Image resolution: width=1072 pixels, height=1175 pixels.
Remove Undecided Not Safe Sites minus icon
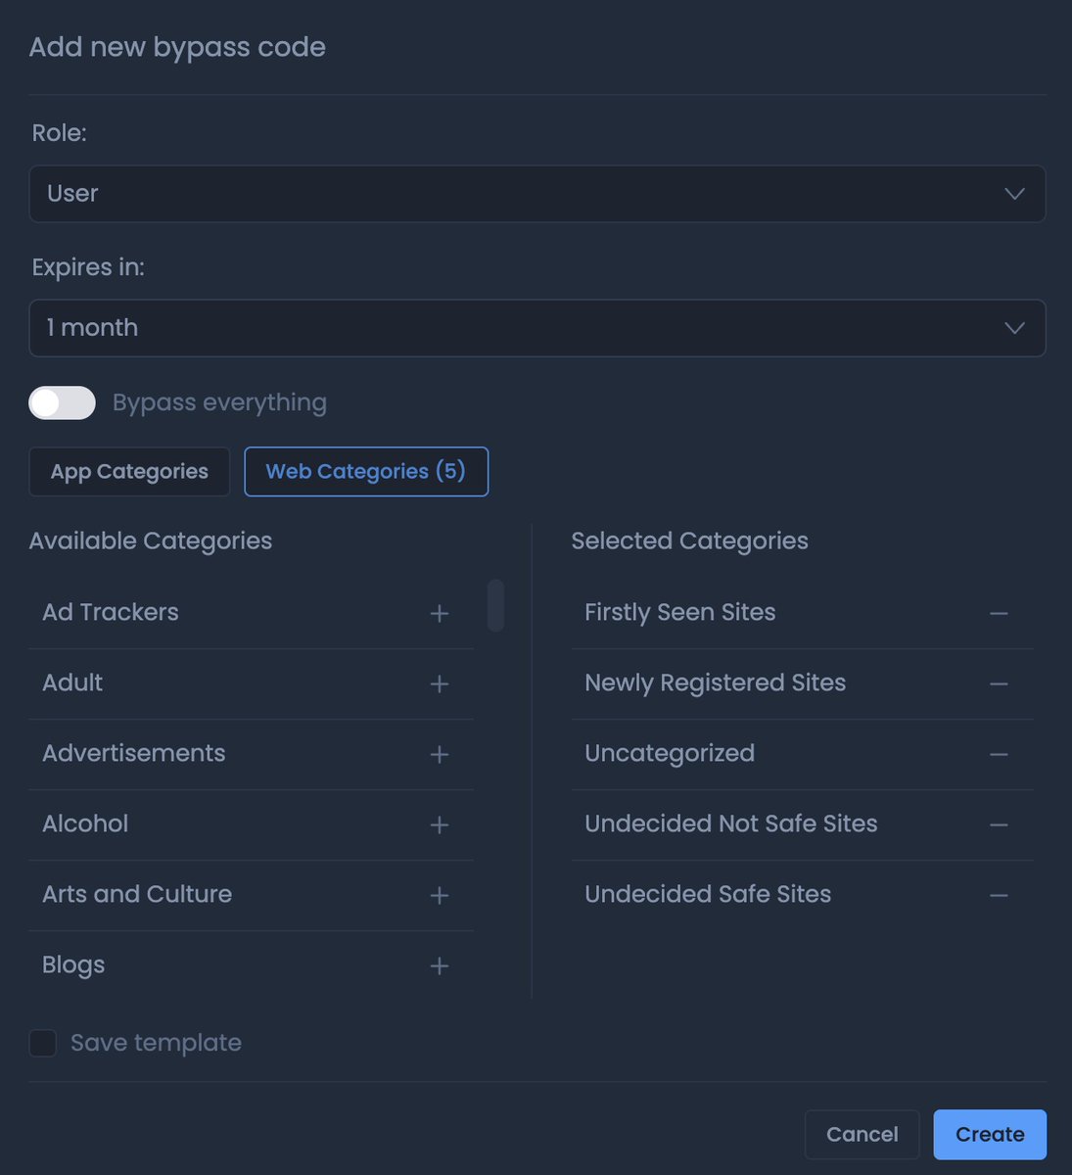pos(999,825)
